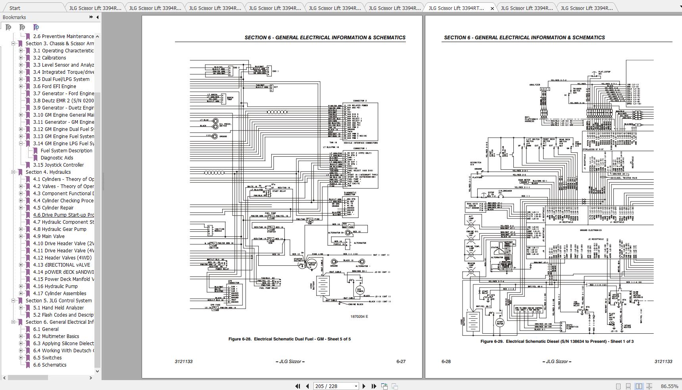Open the 4.9 Main Valve bookmark

click(49, 236)
